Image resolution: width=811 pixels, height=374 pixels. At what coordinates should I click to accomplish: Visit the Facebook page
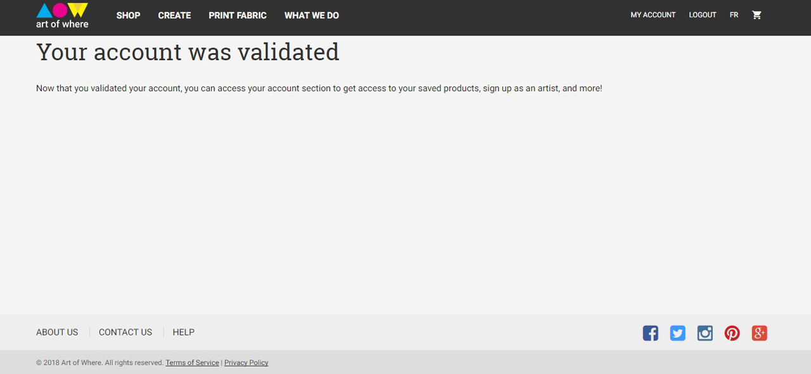point(651,333)
